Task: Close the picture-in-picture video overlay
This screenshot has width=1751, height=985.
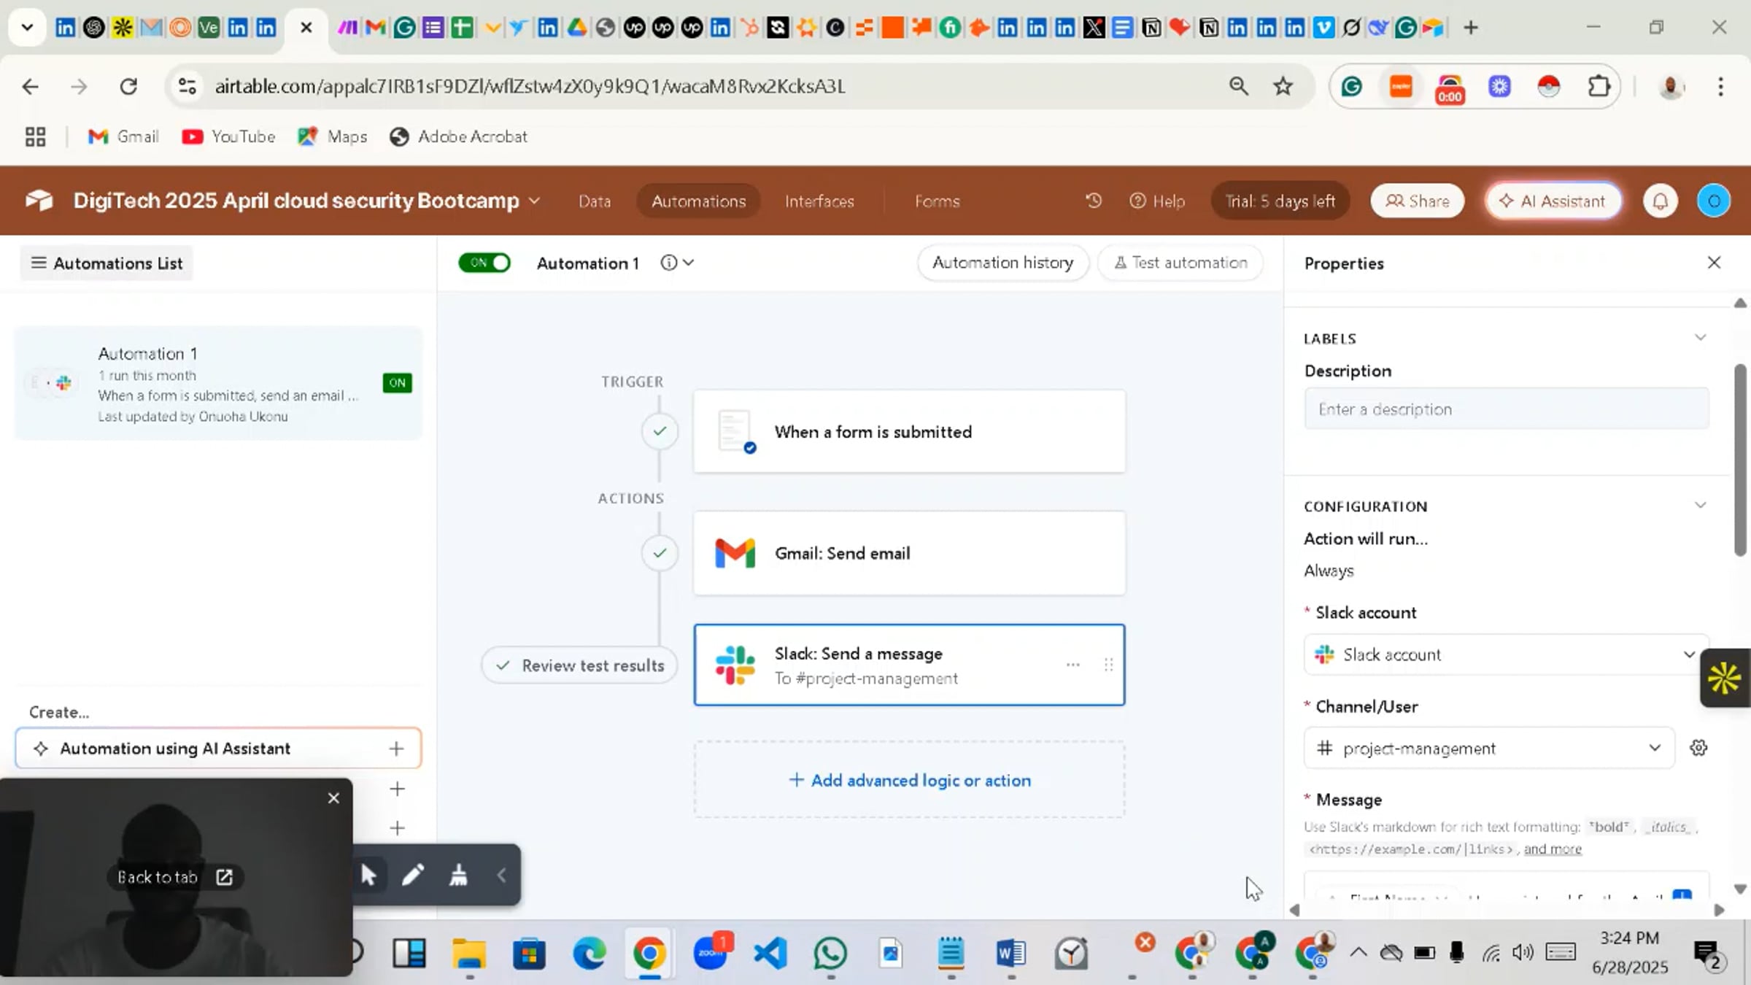Action: [333, 798]
